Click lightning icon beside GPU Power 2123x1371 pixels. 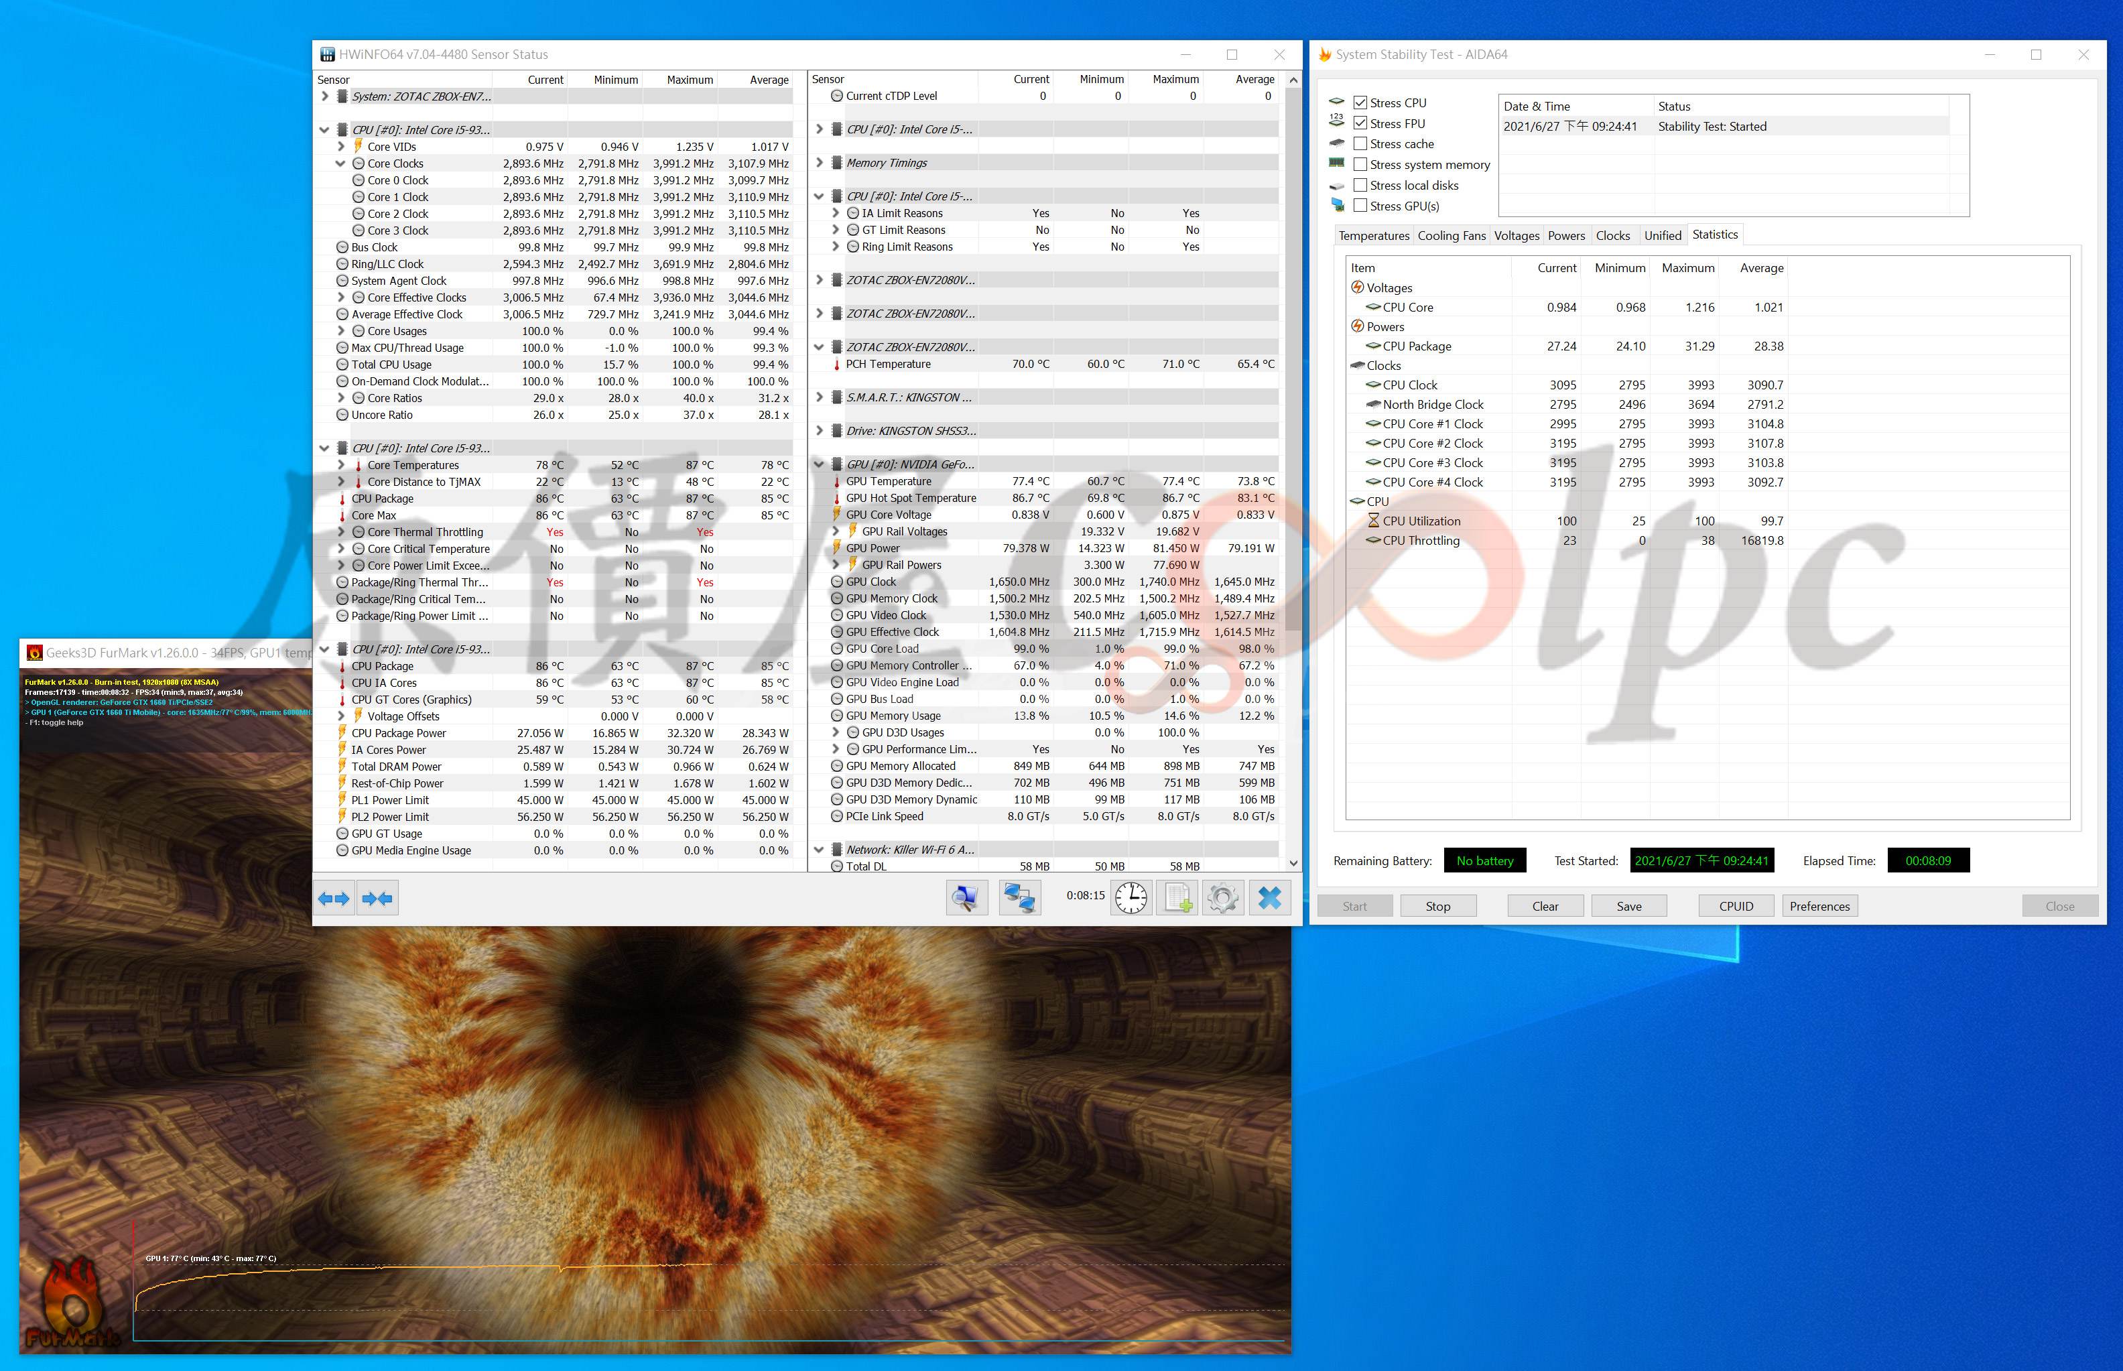[837, 548]
